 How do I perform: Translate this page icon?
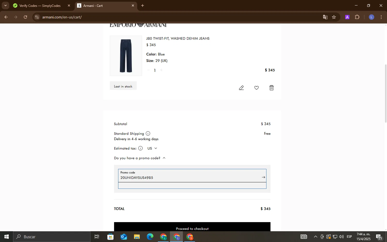pos(325,17)
